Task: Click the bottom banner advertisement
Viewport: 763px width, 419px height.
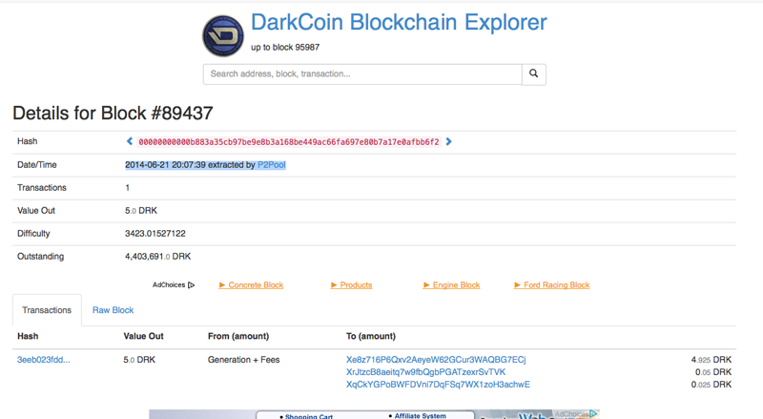Action: [x=374, y=414]
